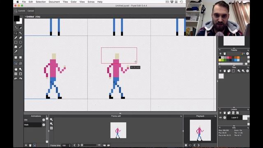The width and height of the screenshot is (263, 148).
Task: Zoom in on Tiles panel
Action: click(239, 71)
